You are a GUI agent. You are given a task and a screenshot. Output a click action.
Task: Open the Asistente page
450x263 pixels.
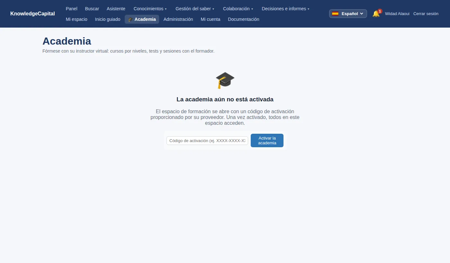[116, 9]
